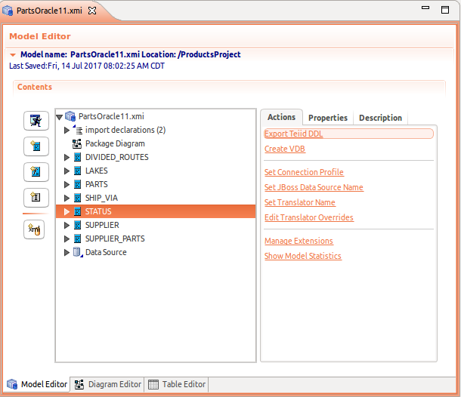Collapse the Model name header section

(13, 55)
